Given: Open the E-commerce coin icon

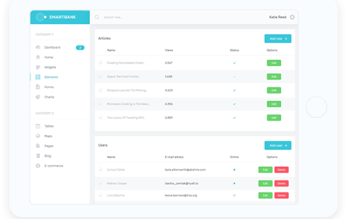Looking at the screenshot, I should click(x=38, y=166).
